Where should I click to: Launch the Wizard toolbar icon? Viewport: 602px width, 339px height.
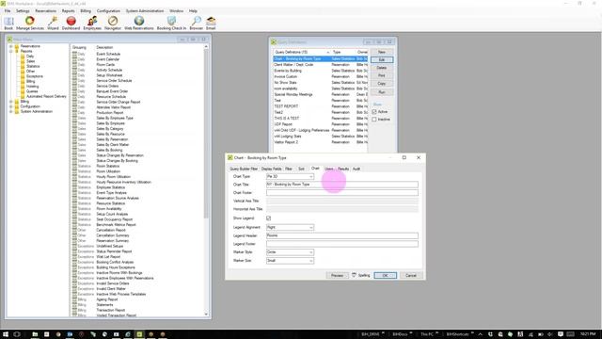point(53,23)
